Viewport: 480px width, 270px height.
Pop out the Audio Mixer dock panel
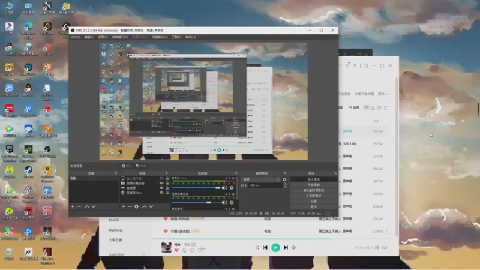pyautogui.click(x=236, y=173)
